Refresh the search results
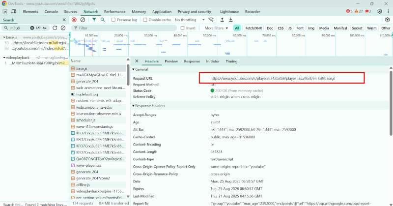This screenshot has width=393, height=206. [55, 28]
